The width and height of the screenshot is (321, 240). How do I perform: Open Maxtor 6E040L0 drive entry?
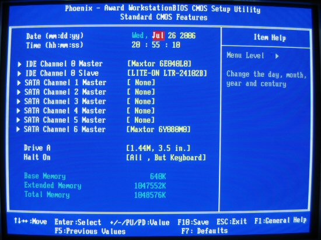click(x=159, y=63)
